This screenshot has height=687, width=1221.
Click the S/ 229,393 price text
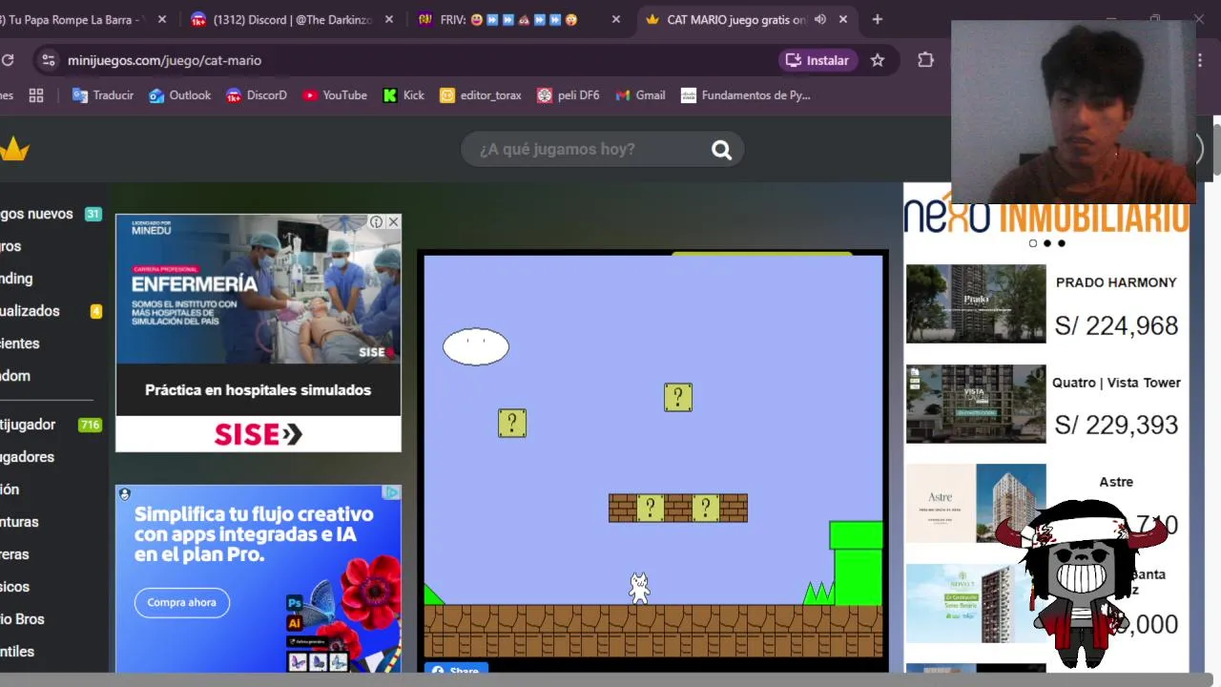coord(1116,426)
